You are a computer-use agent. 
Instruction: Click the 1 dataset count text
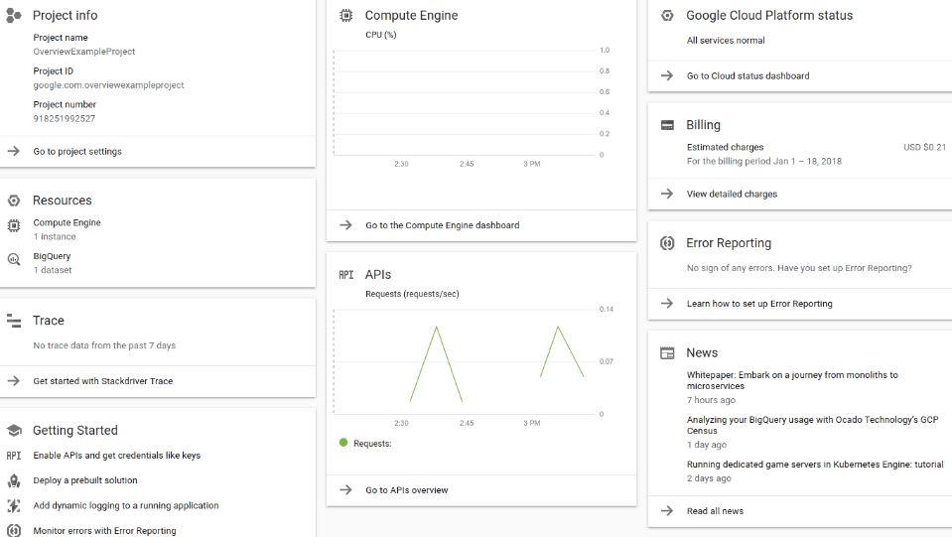(53, 270)
